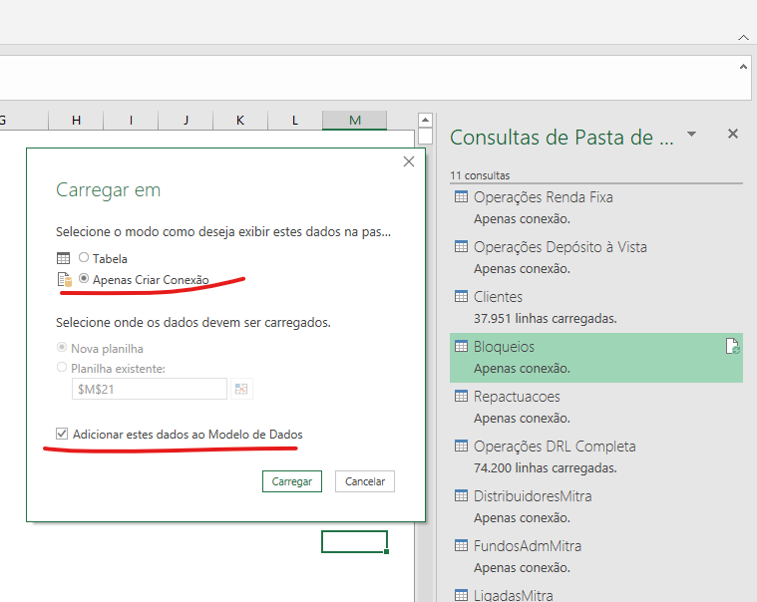Collapse the ribbon with the chevron

tap(743, 38)
